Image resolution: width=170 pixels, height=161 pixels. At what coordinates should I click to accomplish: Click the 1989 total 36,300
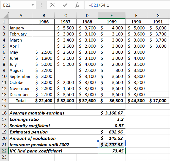pyautogui.click(x=112, y=100)
